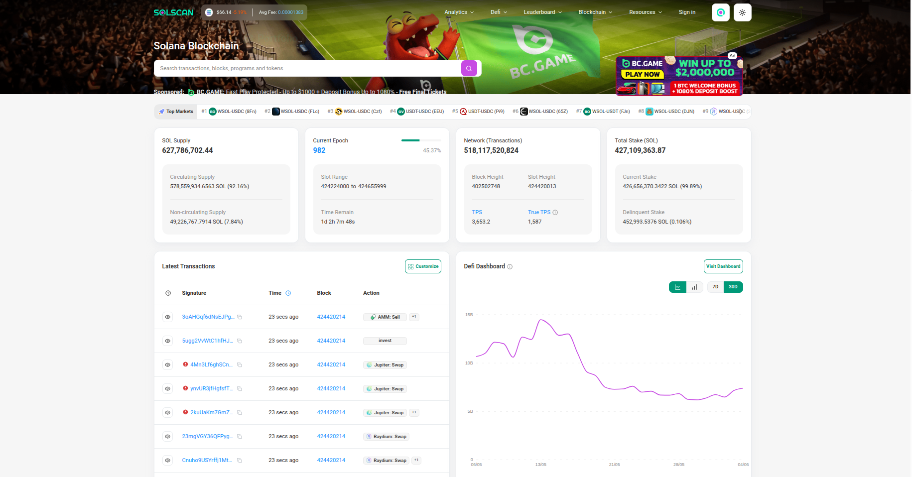The height and width of the screenshot is (477, 912).
Task: Click the Customize button
Action: [423, 266]
